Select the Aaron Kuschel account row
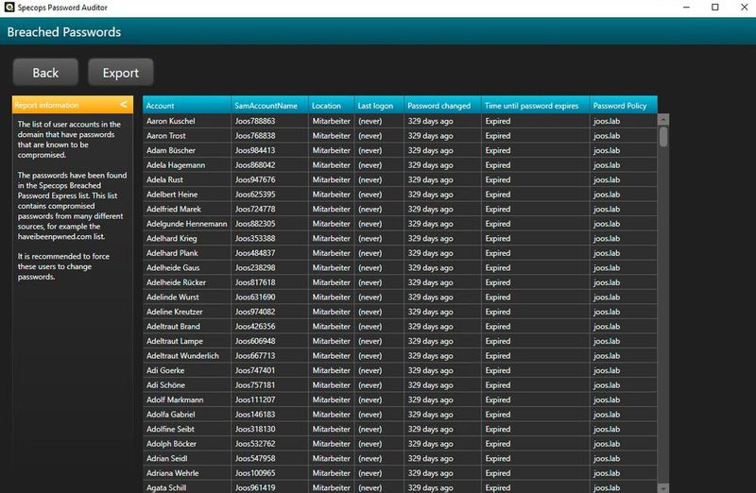 pyautogui.click(x=400, y=121)
